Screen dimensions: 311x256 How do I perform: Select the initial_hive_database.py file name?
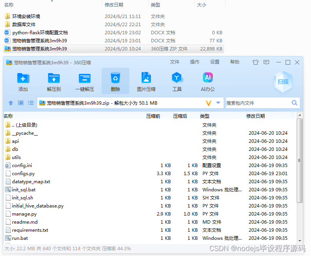click(38, 206)
